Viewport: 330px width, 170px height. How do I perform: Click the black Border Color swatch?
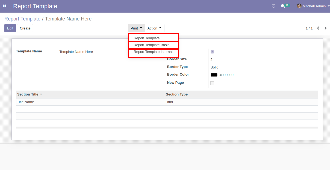click(x=214, y=75)
